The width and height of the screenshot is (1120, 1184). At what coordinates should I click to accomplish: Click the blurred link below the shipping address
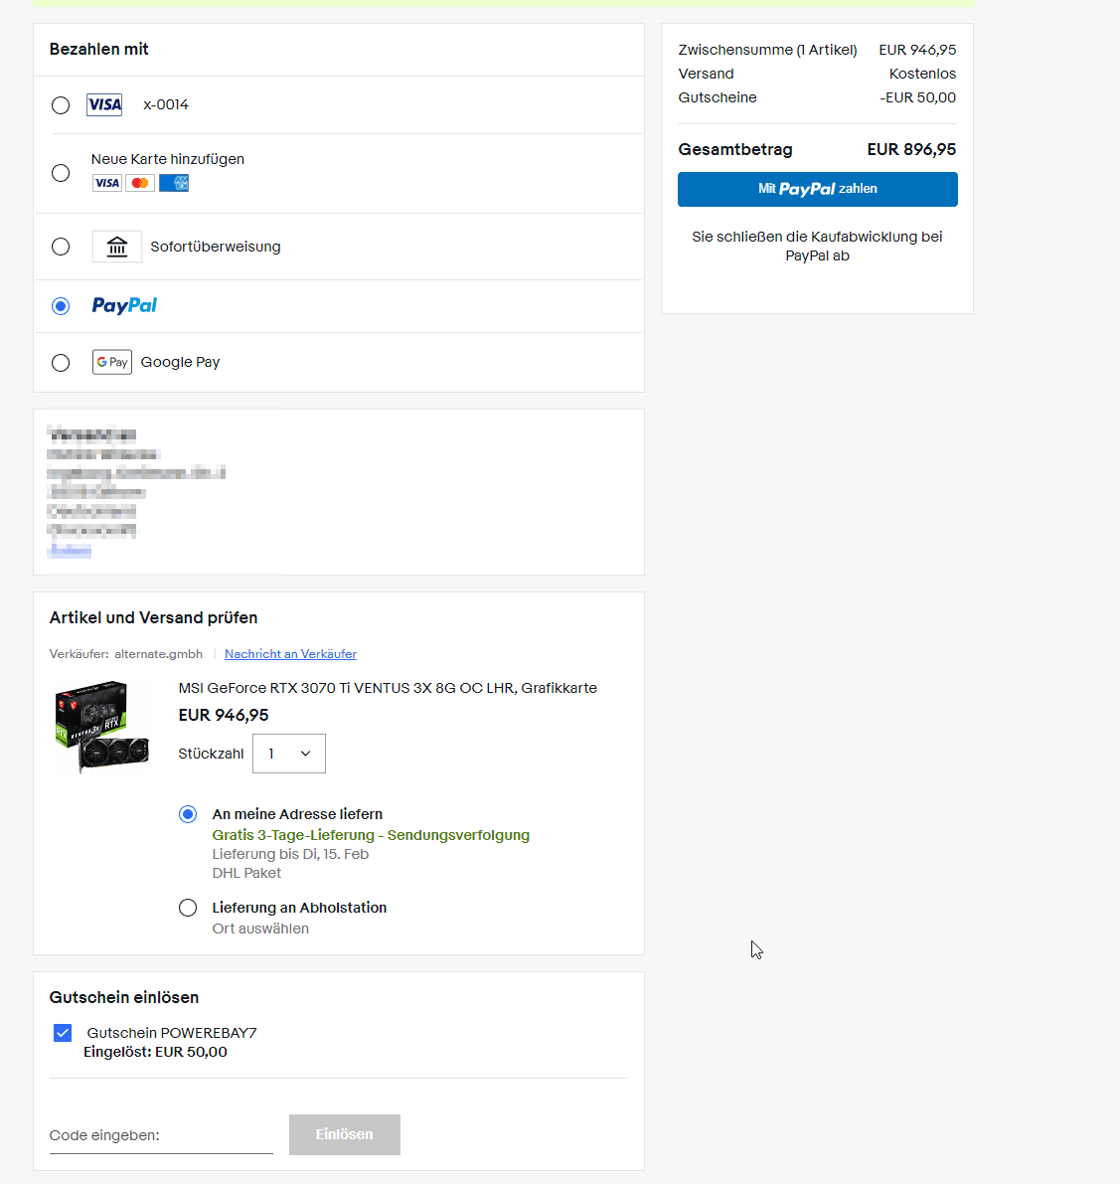pos(70,551)
